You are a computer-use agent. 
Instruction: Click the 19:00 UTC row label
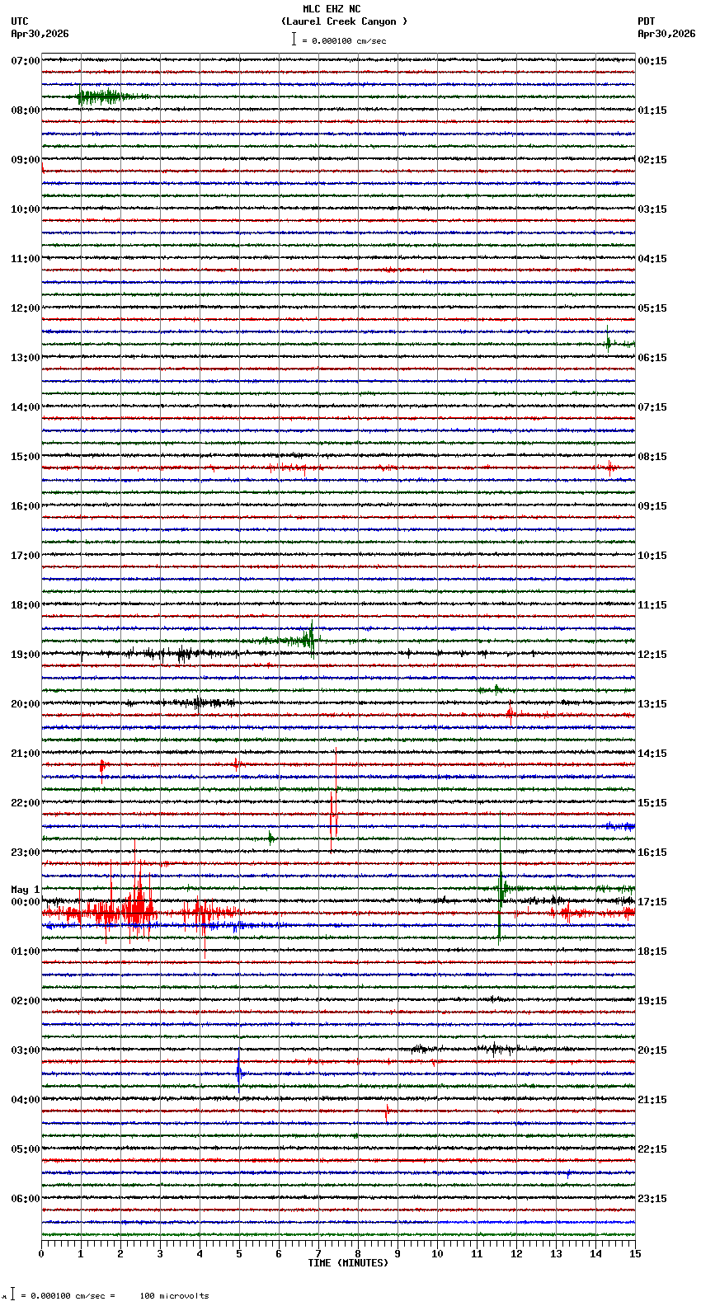[26, 655]
